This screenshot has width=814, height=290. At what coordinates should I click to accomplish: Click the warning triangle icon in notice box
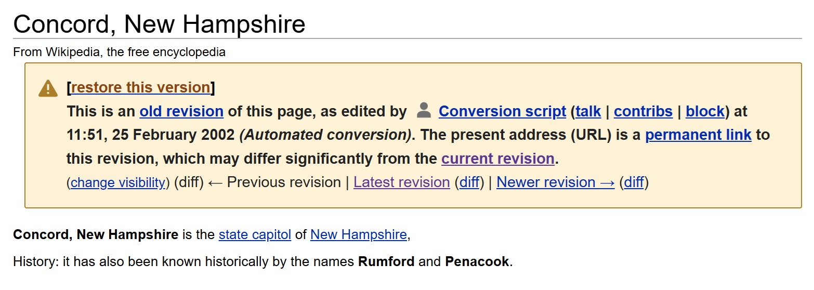48,88
